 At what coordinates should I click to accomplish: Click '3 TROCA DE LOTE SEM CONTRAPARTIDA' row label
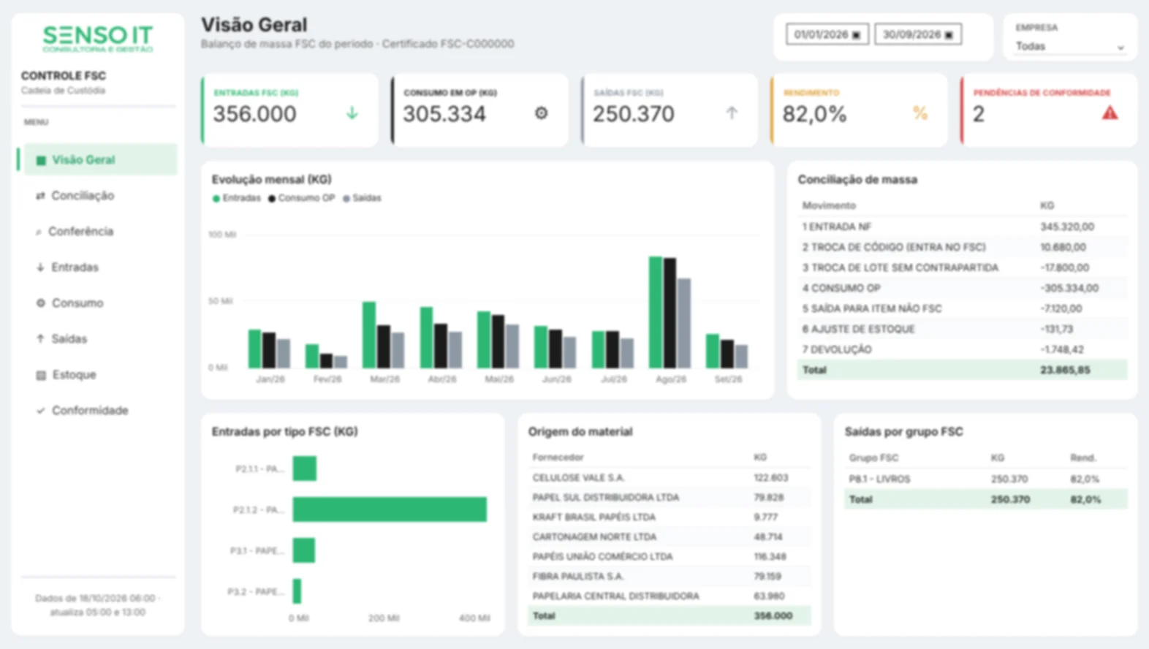(900, 267)
